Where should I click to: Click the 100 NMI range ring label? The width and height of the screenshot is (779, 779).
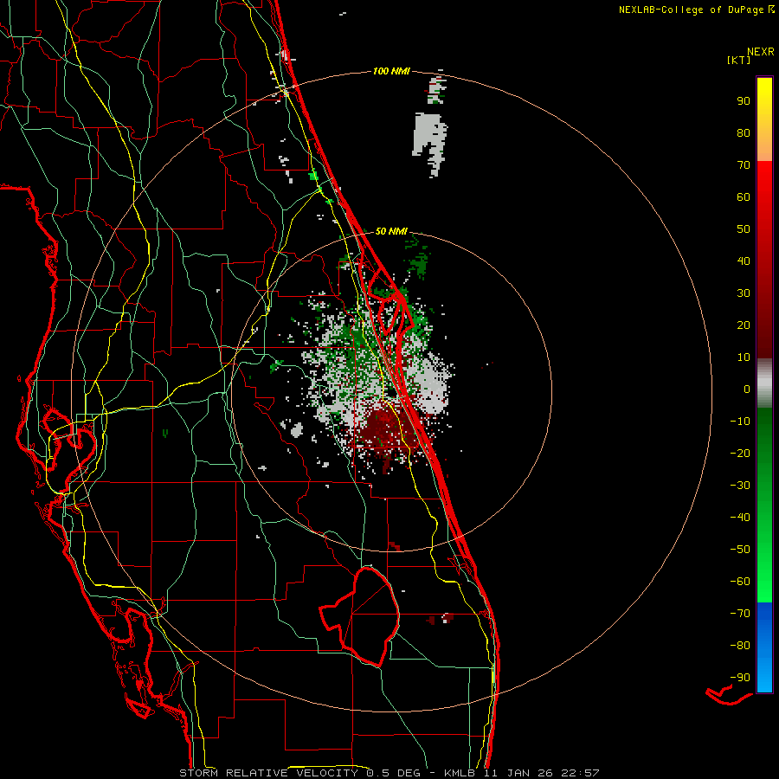(391, 71)
